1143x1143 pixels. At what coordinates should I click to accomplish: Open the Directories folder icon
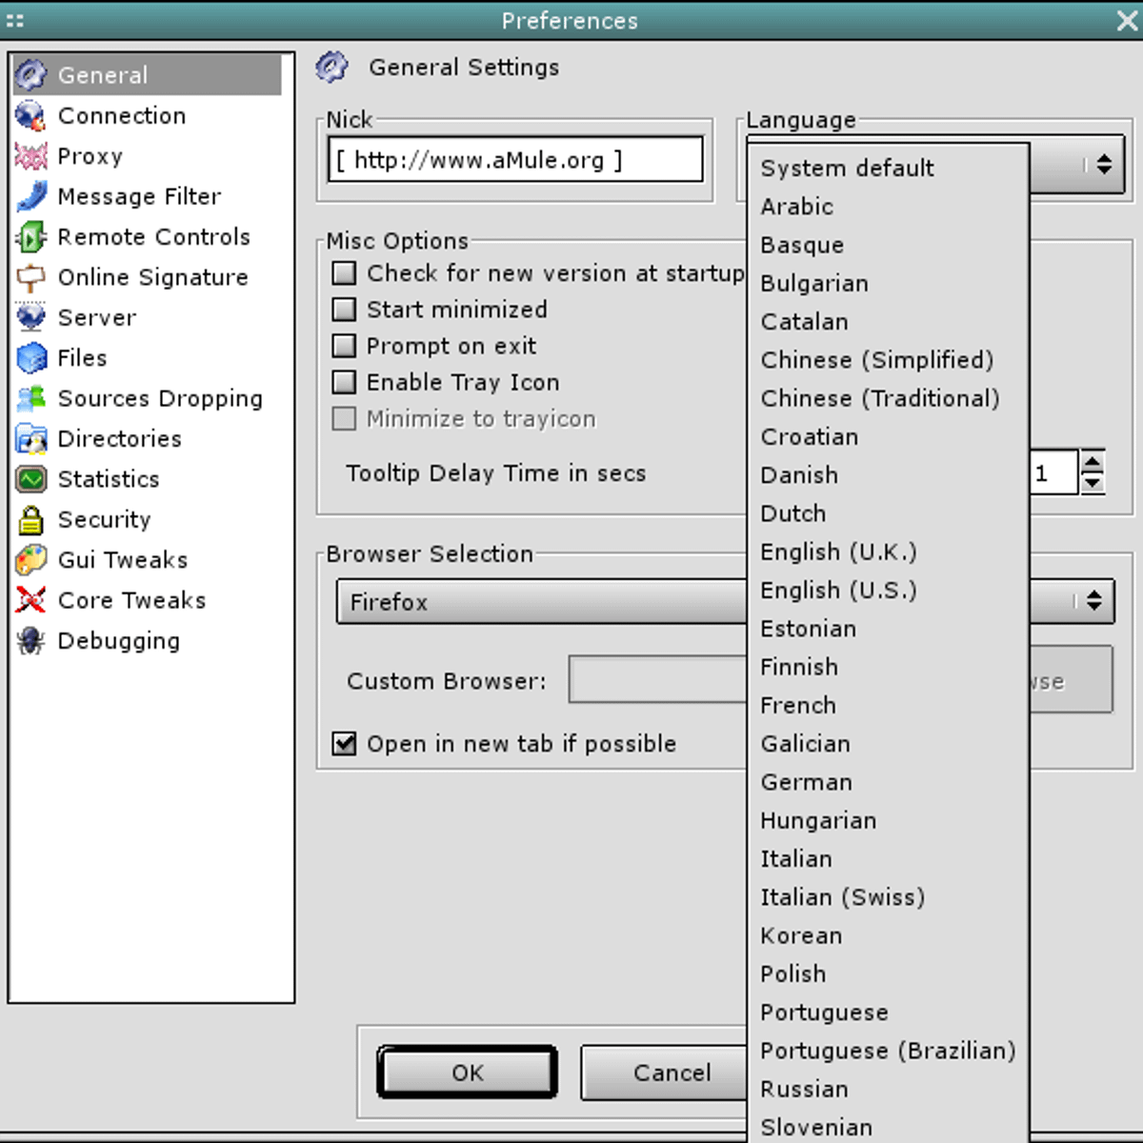tap(30, 439)
